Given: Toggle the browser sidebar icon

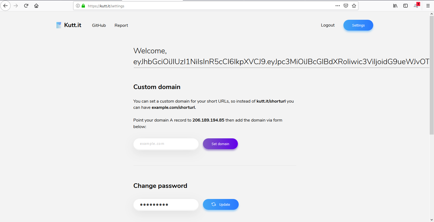Looking at the screenshot, I should click(406, 5).
